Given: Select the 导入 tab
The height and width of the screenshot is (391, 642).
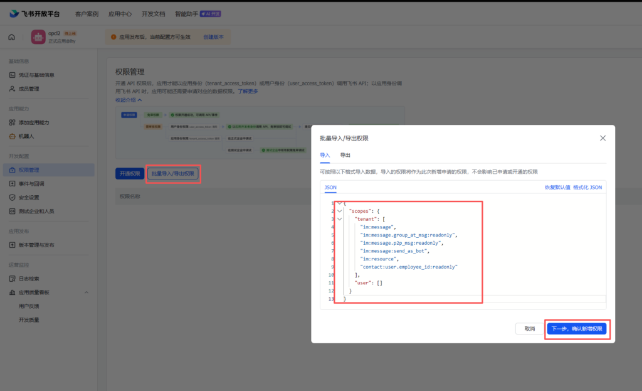Looking at the screenshot, I should 325,154.
